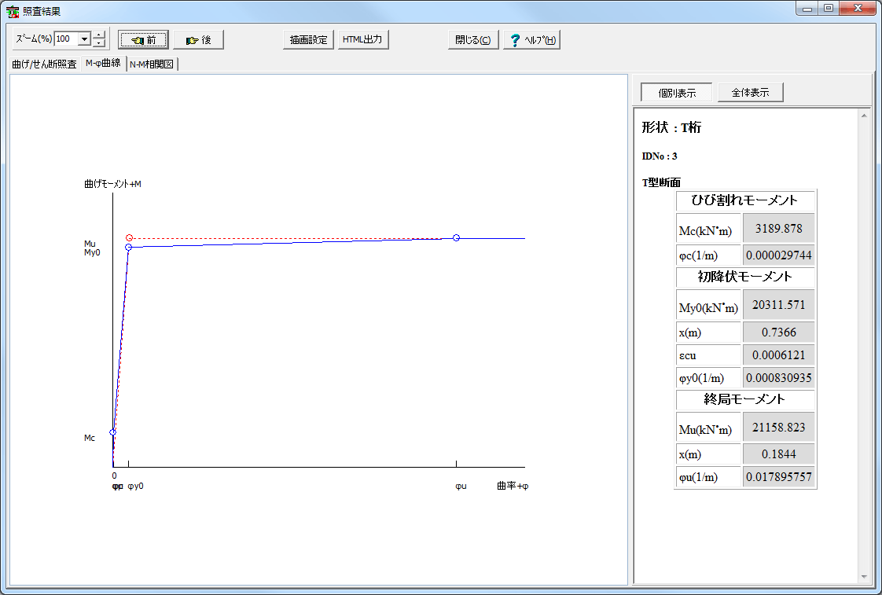Choose 個別表示 individual display
The width and height of the screenshot is (882, 595).
pyautogui.click(x=677, y=93)
